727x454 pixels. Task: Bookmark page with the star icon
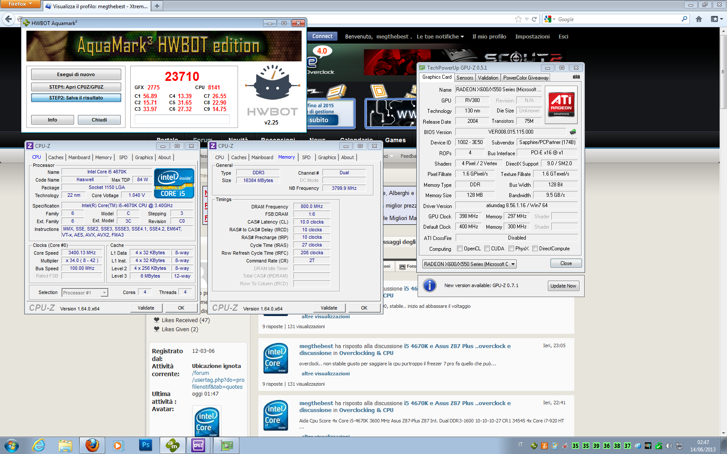point(518,19)
